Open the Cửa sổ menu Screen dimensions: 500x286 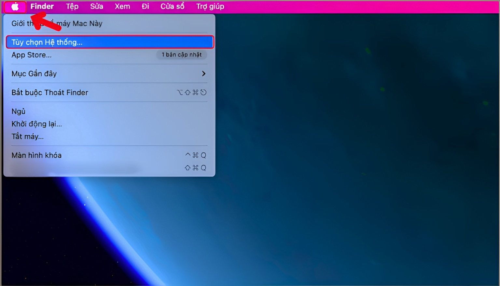pos(172,6)
